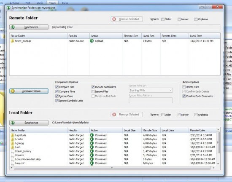Click the /.bashrc file icon
The width and height of the screenshot is (232, 182).
pos(13,155)
